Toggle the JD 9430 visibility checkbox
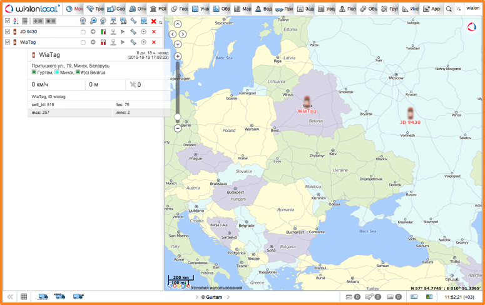The image size is (485, 305). click(8, 31)
